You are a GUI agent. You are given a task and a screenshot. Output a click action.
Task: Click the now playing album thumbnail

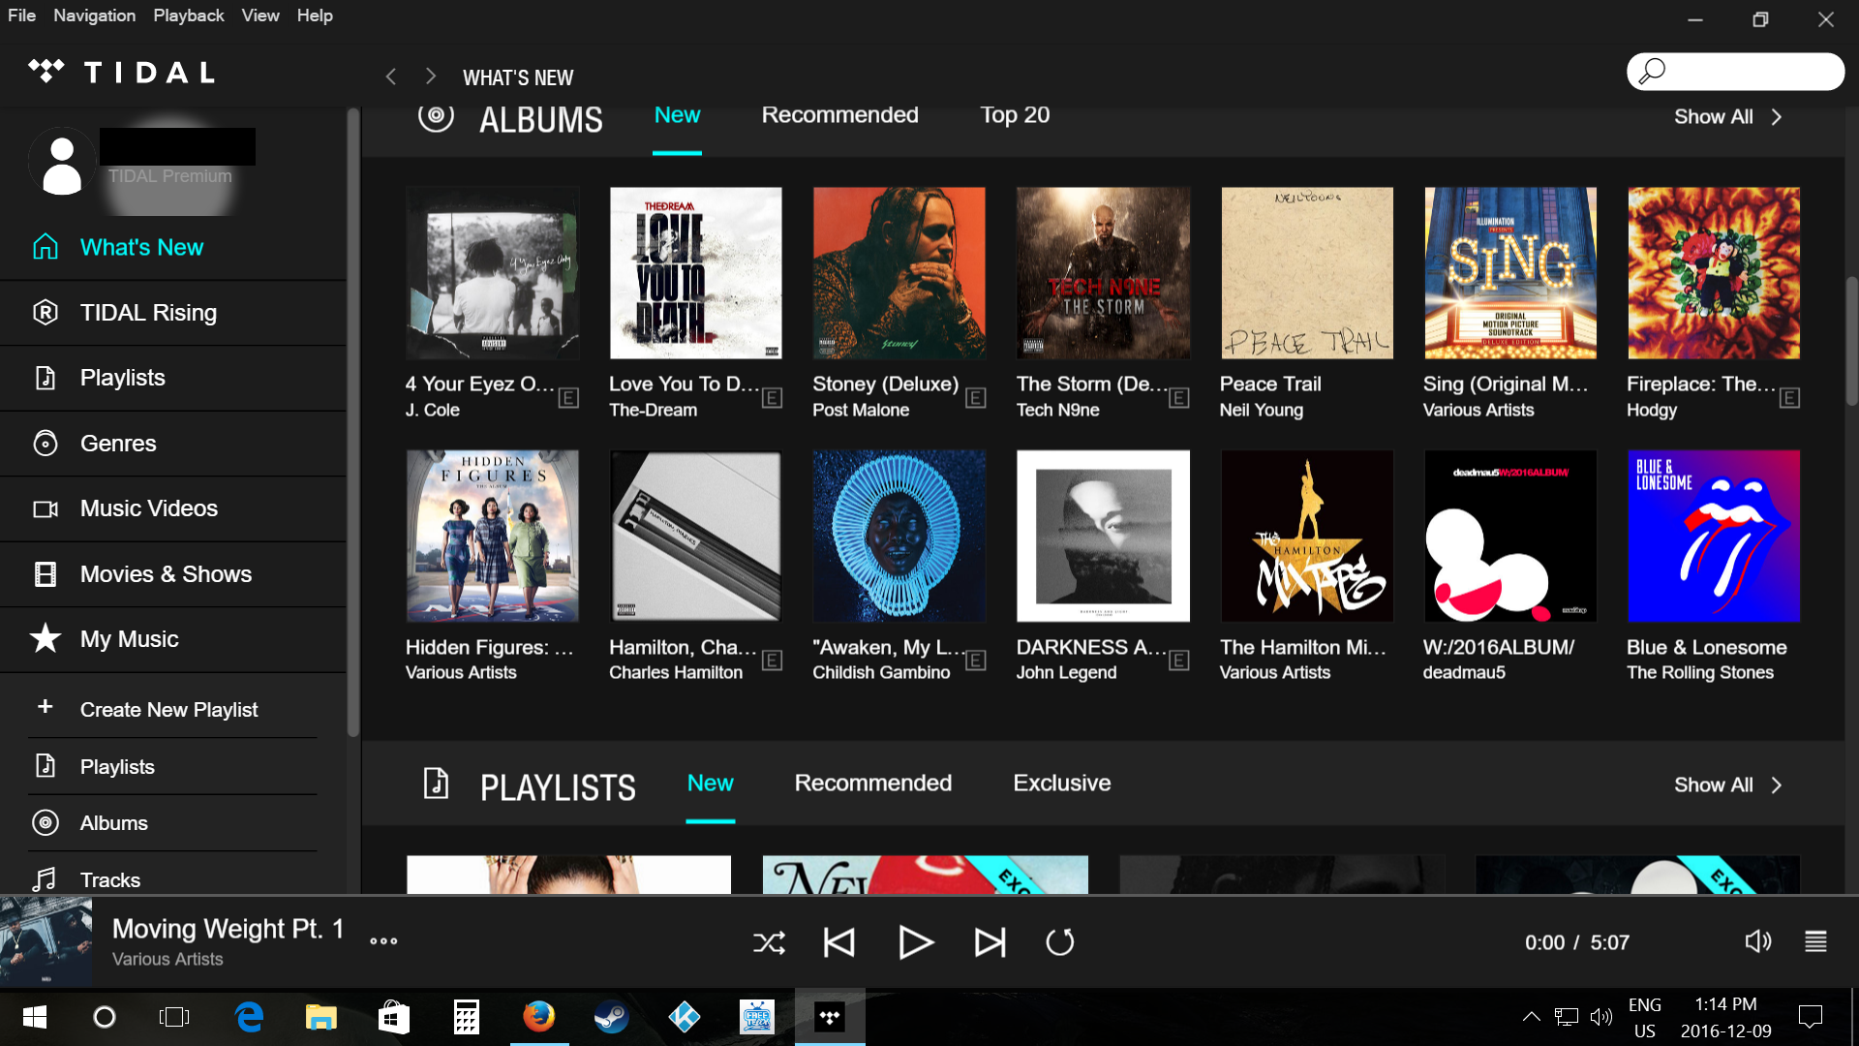pos(46,941)
